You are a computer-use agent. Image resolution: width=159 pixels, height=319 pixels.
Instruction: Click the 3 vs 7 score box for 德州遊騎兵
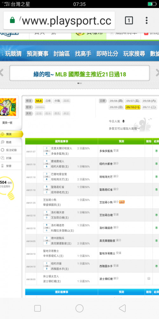[x=47, y=241]
